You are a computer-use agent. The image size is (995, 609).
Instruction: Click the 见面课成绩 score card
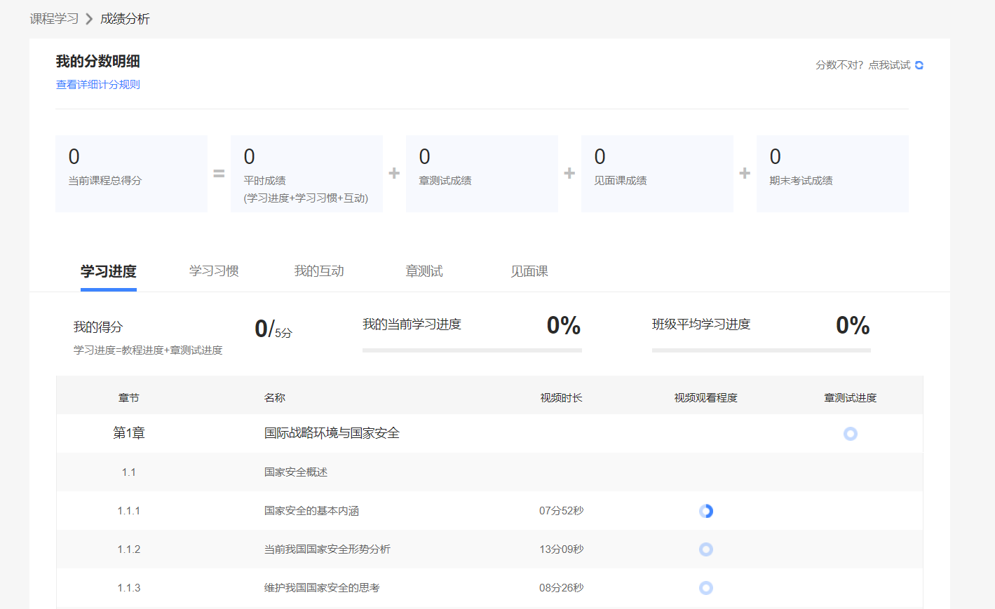(657, 174)
